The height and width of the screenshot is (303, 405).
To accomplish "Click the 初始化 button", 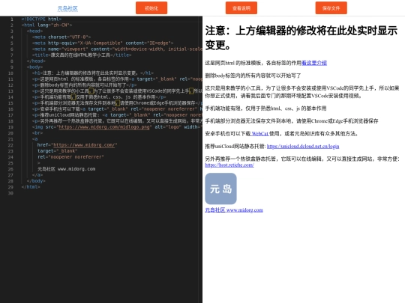I will coord(151,8).
